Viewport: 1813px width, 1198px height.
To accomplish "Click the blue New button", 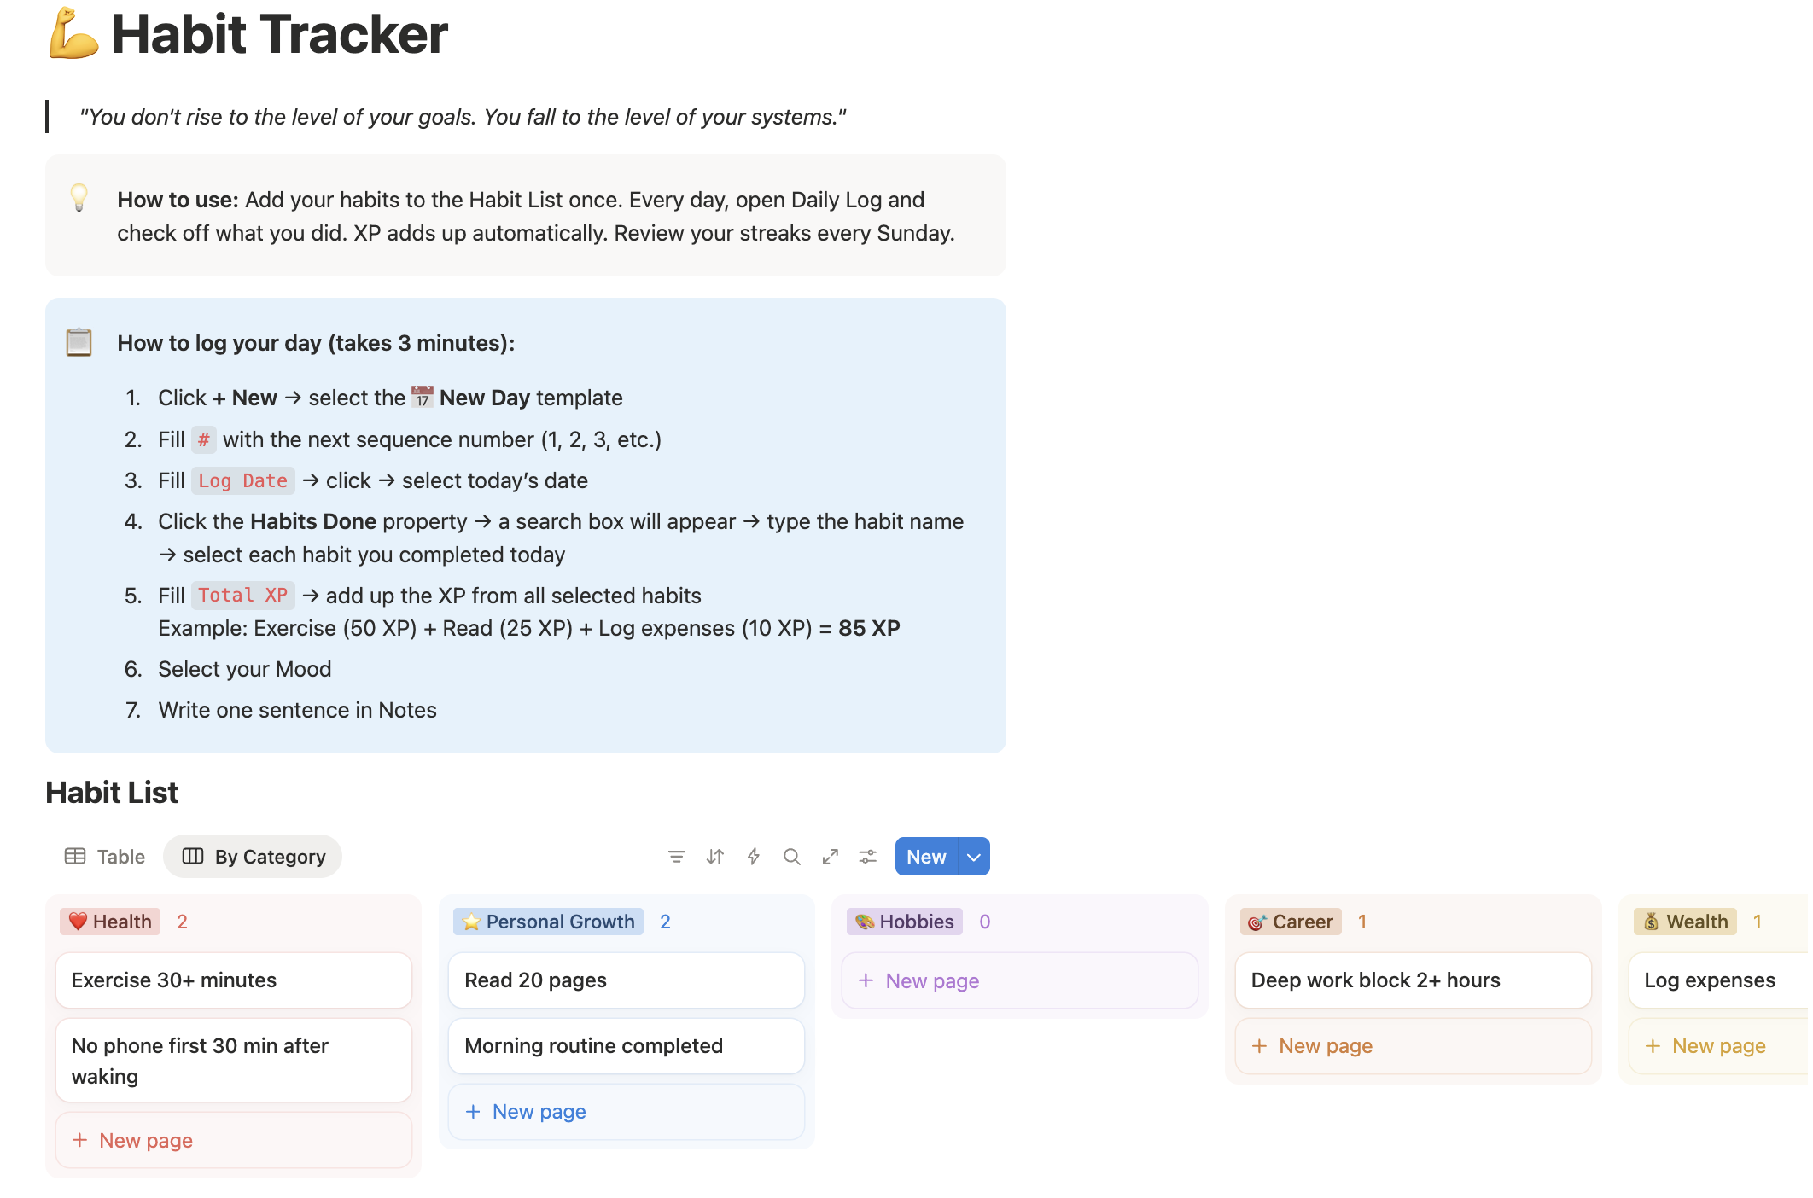I will 926,856.
